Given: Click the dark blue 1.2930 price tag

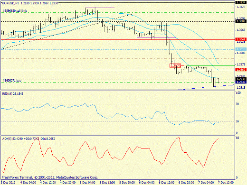Looking at the screenshot, I should (x=240, y=82).
